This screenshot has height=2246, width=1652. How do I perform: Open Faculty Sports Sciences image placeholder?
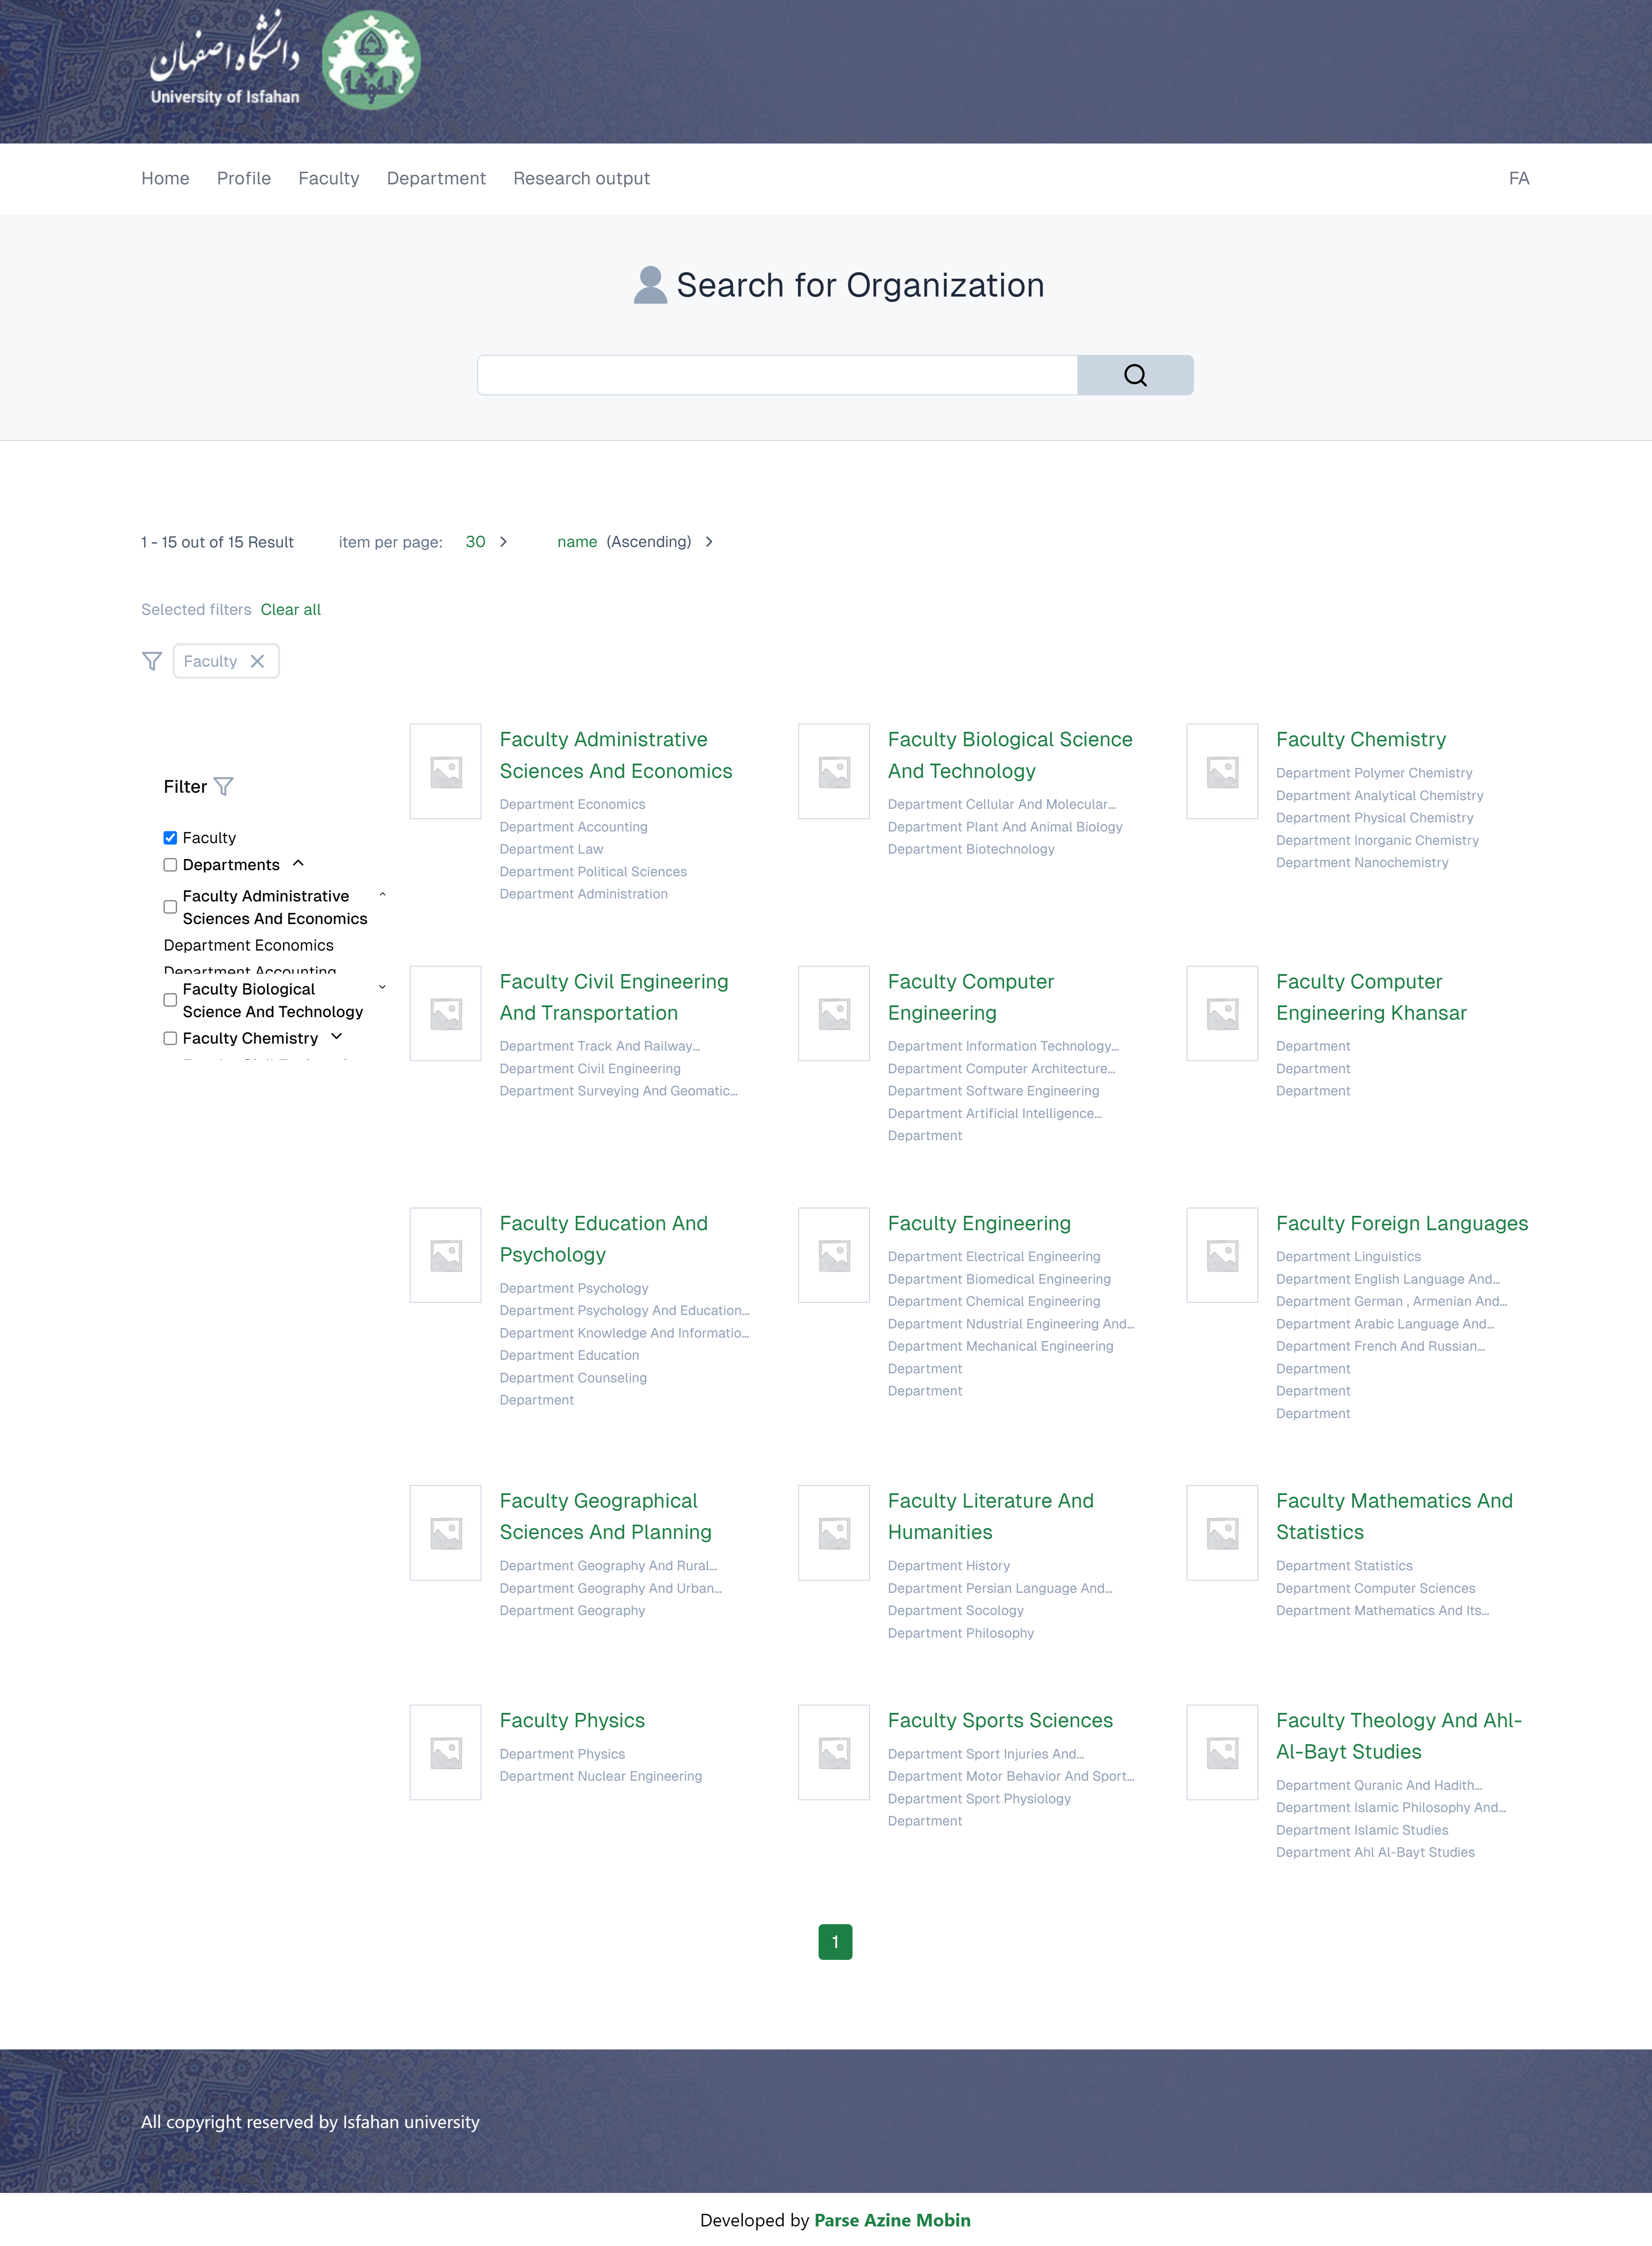(834, 1752)
